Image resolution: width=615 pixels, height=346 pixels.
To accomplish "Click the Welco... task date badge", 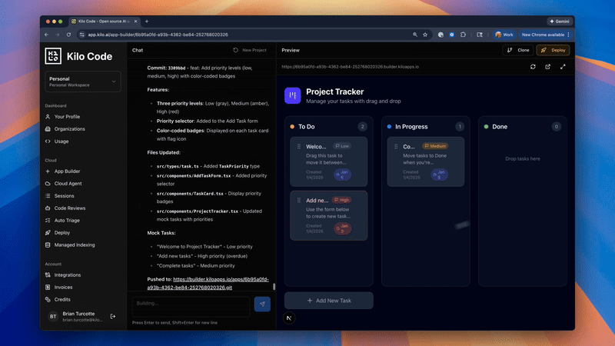I will (342, 175).
